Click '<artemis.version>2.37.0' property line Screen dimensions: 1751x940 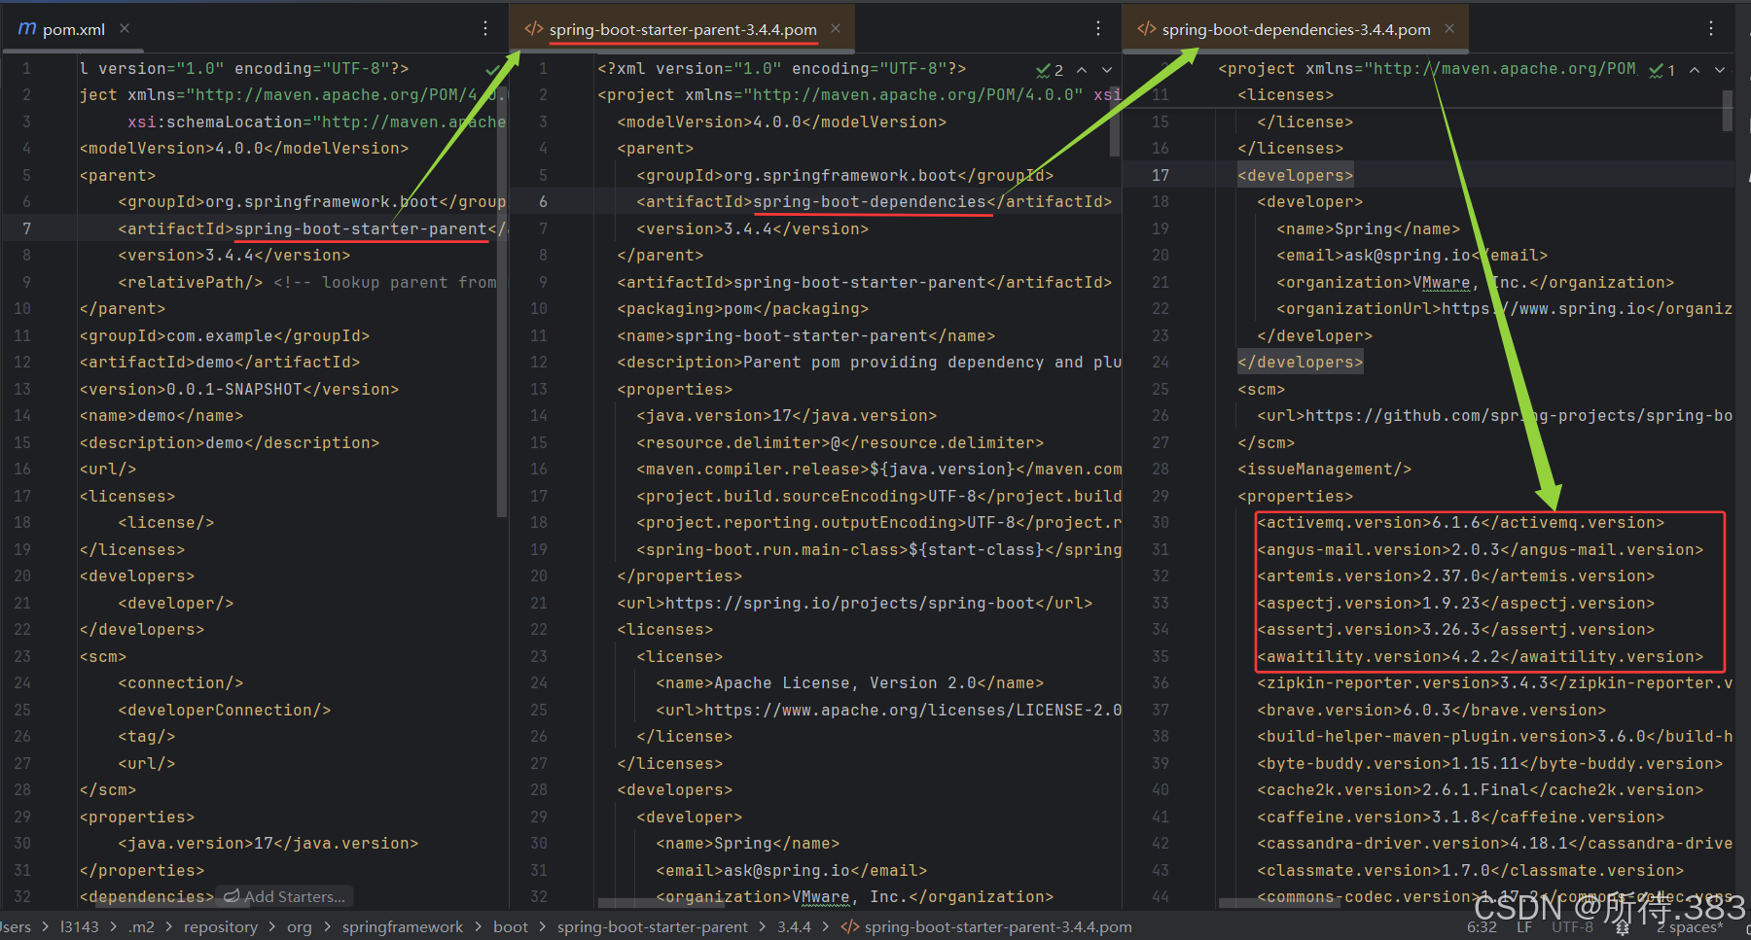pyautogui.click(x=1456, y=575)
